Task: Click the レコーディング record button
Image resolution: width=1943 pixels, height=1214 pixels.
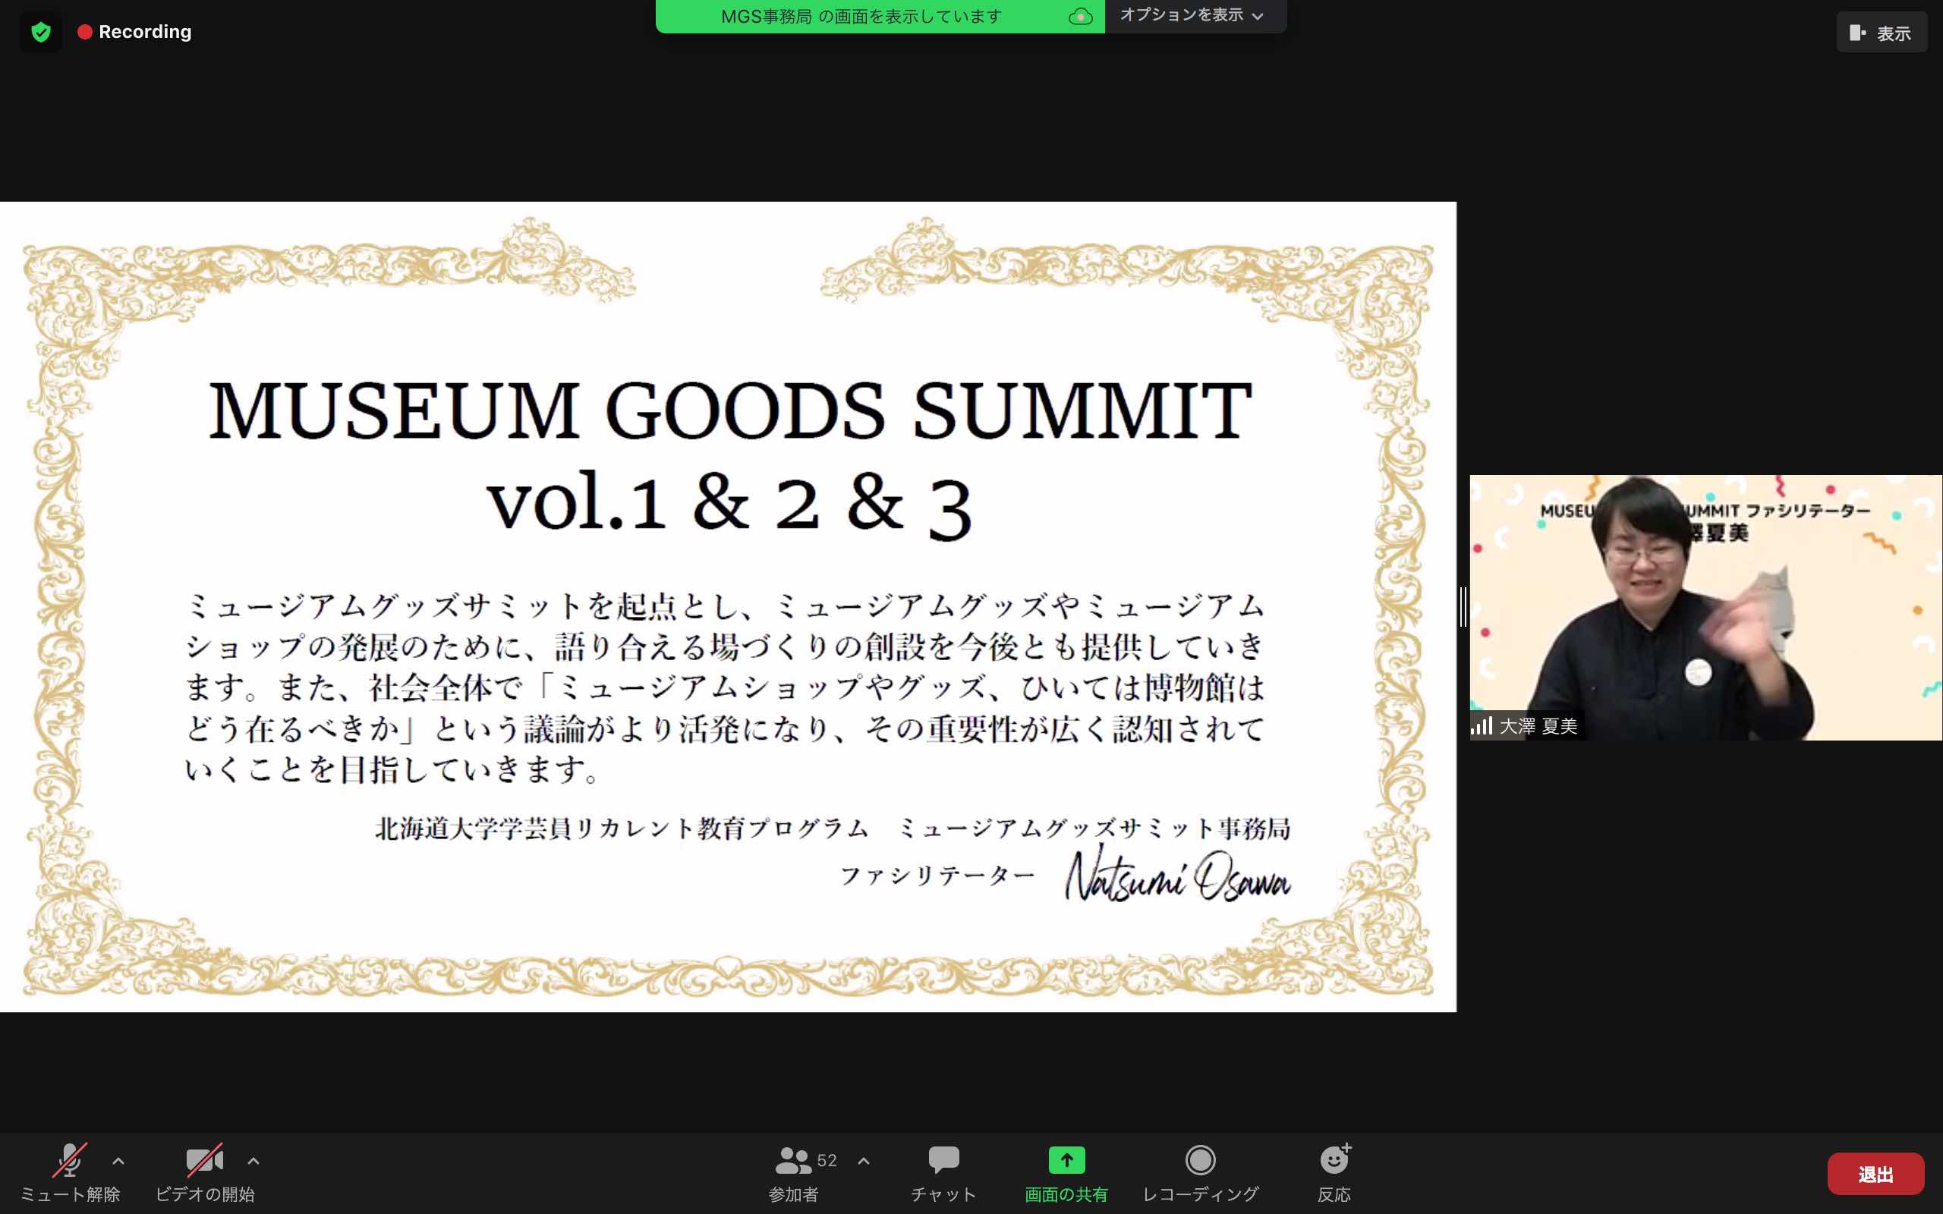Action: pos(1200,1172)
